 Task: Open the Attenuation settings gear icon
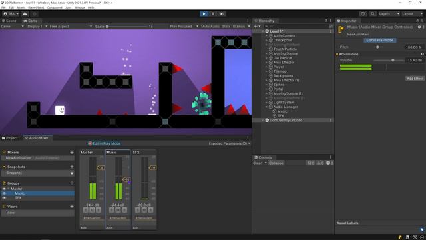(423, 54)
